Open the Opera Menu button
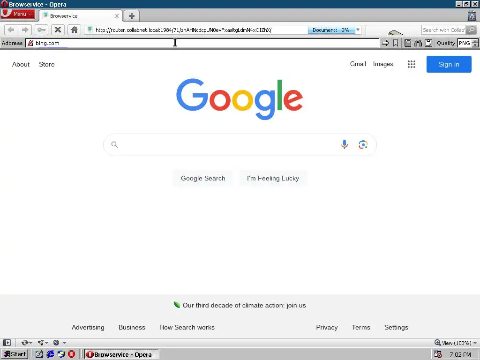480x360 pixels. 17,14
